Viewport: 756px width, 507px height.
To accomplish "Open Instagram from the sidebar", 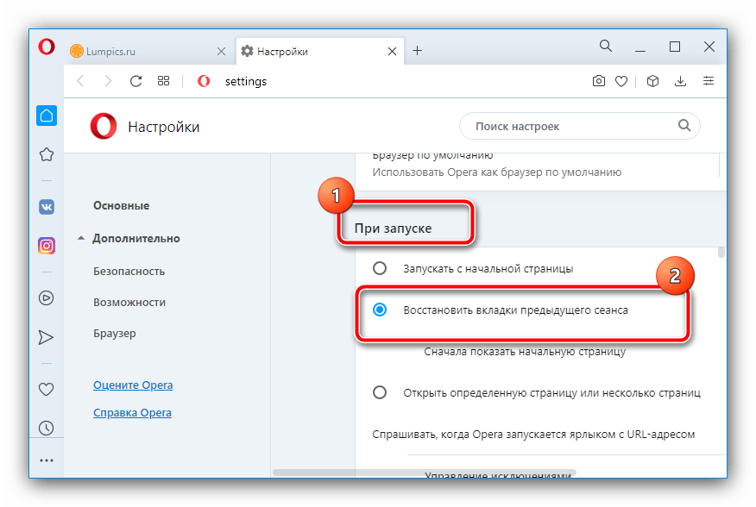I will [47, 246].
